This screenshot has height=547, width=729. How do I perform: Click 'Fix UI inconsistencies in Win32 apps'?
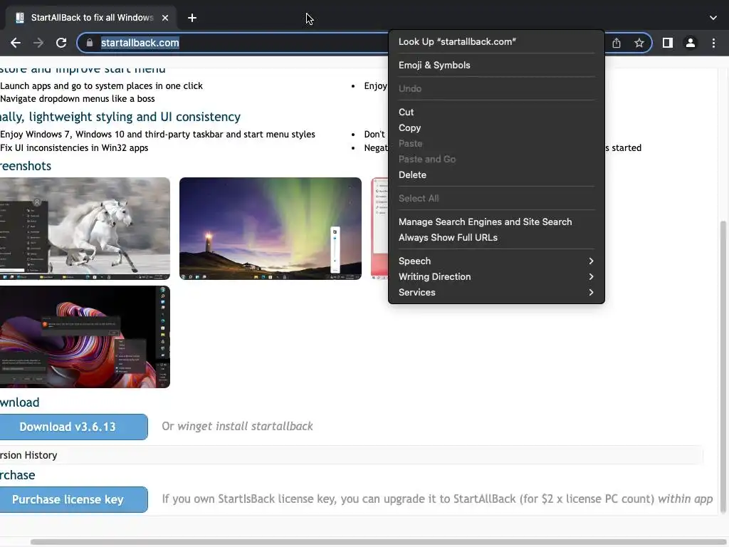(x=74, y=148)
